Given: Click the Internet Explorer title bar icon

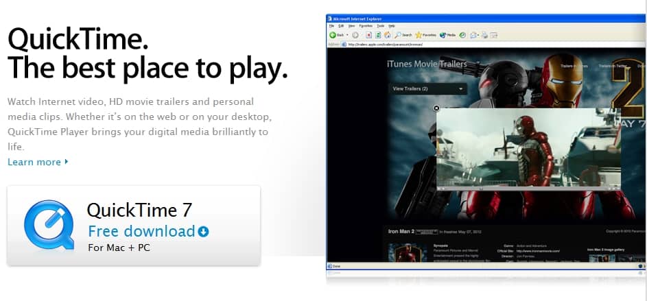Looking at the screenshot, I should coord(330,19).
